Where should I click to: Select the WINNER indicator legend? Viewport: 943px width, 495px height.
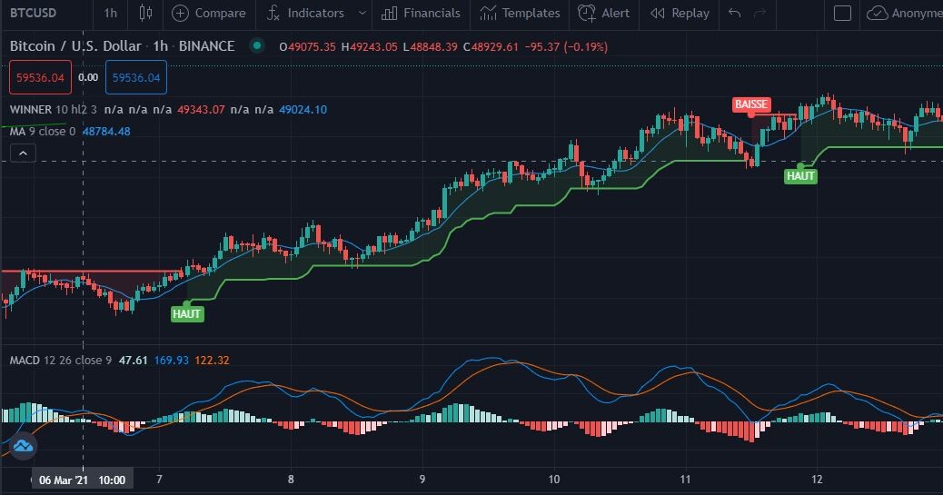(x=31, y=110)
